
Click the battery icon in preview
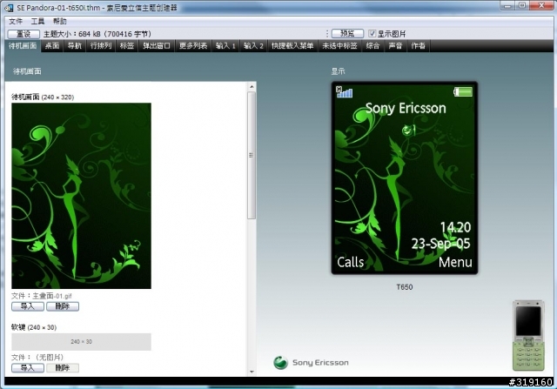coord(463,91)
